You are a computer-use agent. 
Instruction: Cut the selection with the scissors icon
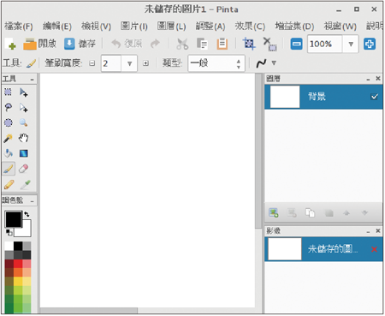182,44
